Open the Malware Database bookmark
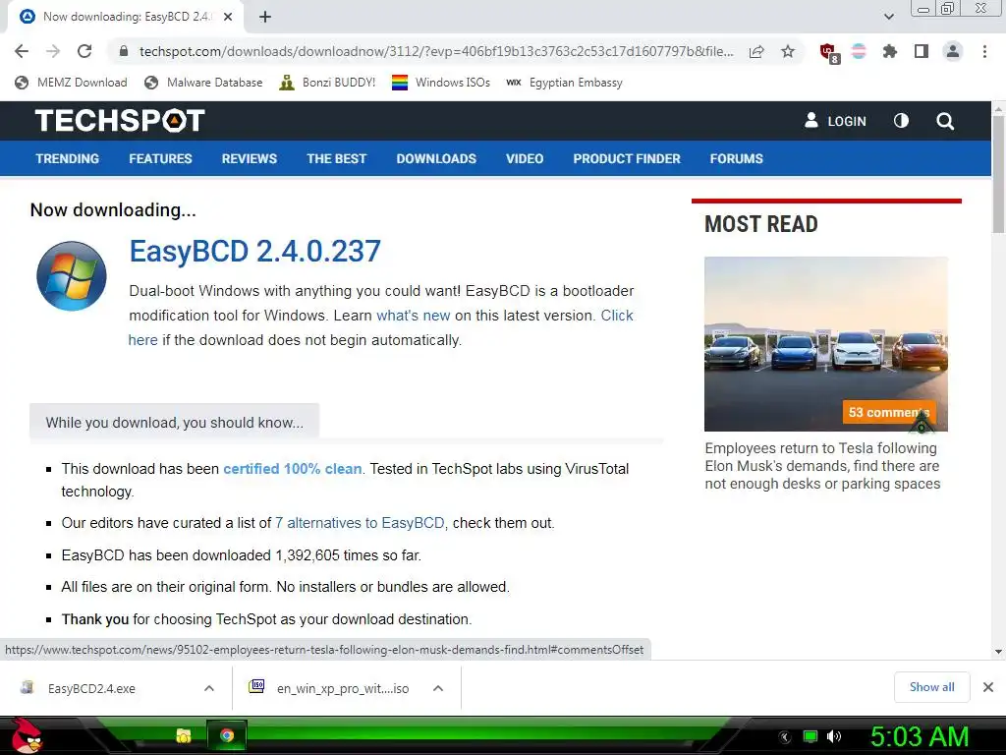This screenshot has width=1006, height=755. (x=204, y=83)
